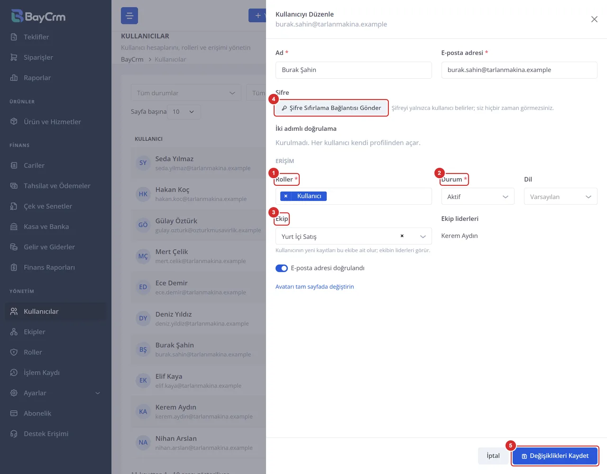Click the İptal button
The height and width of the screenshot is (474, 607).
tap(493, 456)
